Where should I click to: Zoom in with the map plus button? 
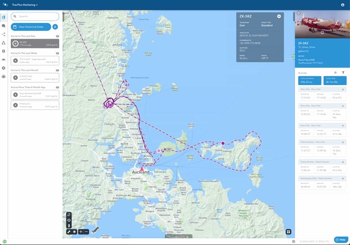click(x=81, y=232)
